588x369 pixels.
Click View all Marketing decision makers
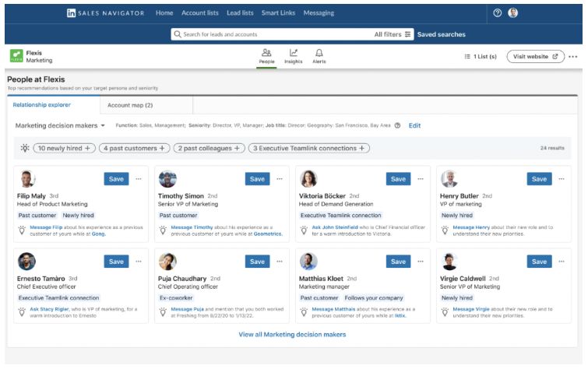pyautogui.click(x=292, y=335)
